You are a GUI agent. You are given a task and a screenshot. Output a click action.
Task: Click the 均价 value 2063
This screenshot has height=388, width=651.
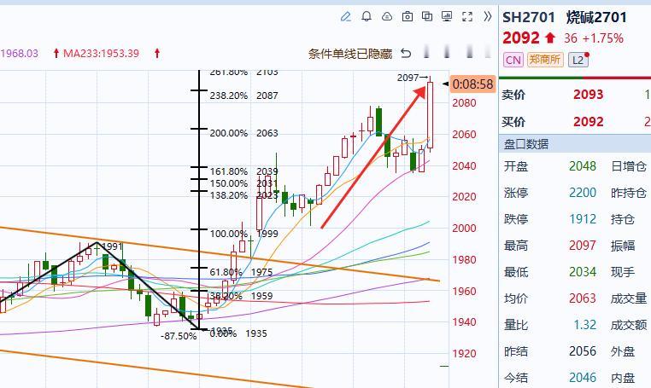583,298
